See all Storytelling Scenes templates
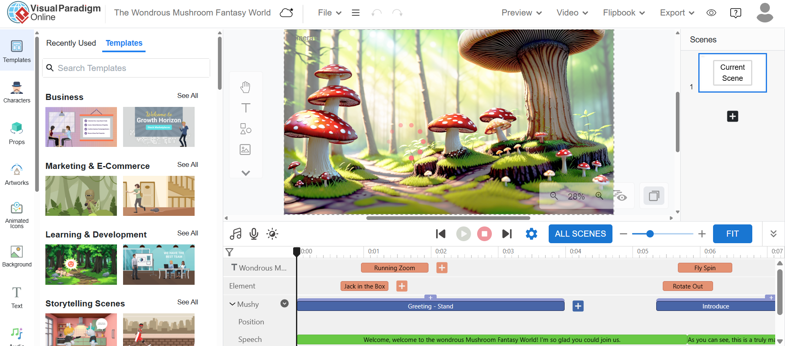This screenshot has height=346, width=785. (x=188, y=302)
